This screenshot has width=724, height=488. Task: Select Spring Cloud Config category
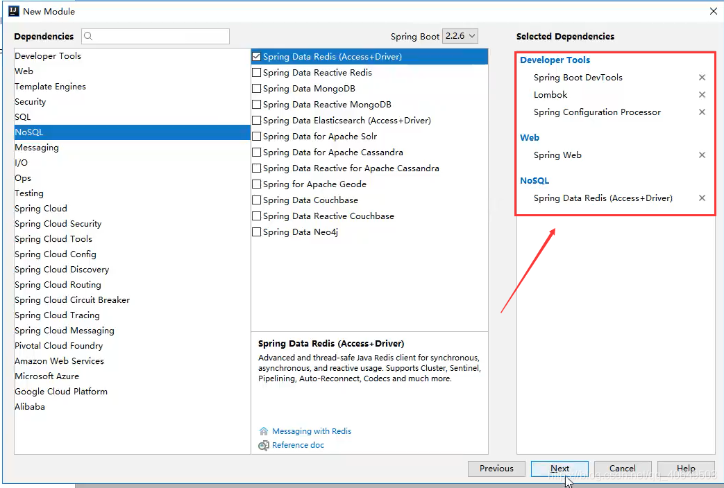(x=132, y=254)
